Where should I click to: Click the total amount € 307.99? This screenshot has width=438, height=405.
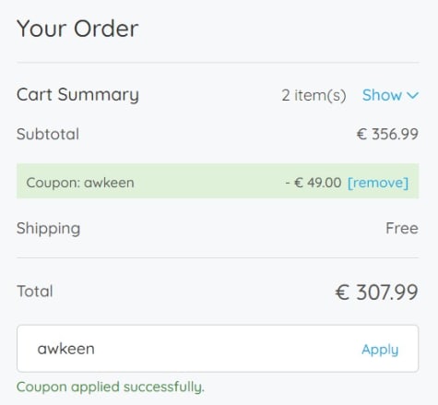(x=376, y=292)
